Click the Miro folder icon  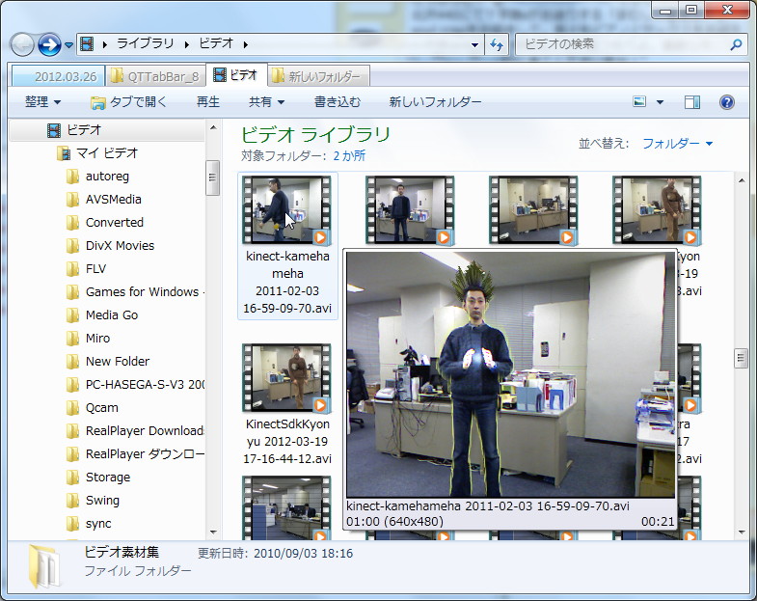pos(73,339)
